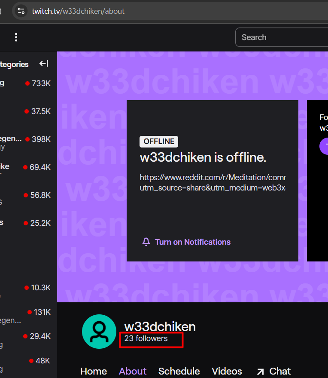Open the reddit.com Meditation link

(x=213, y=182)
